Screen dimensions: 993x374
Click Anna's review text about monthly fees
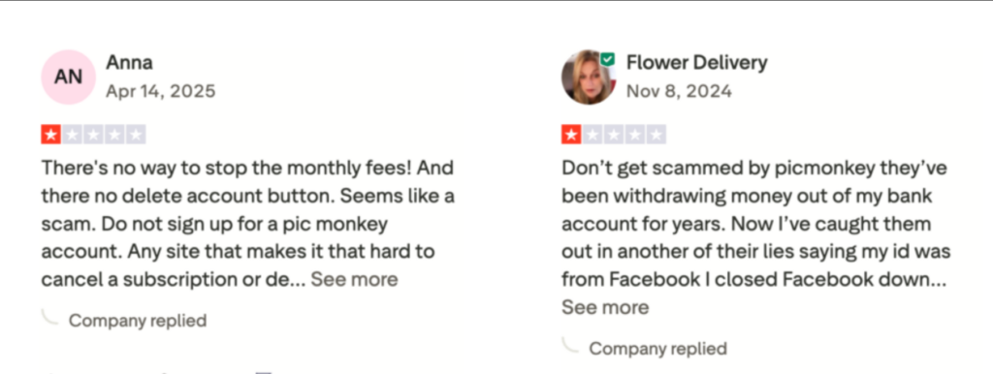click(x=247, y=224)
